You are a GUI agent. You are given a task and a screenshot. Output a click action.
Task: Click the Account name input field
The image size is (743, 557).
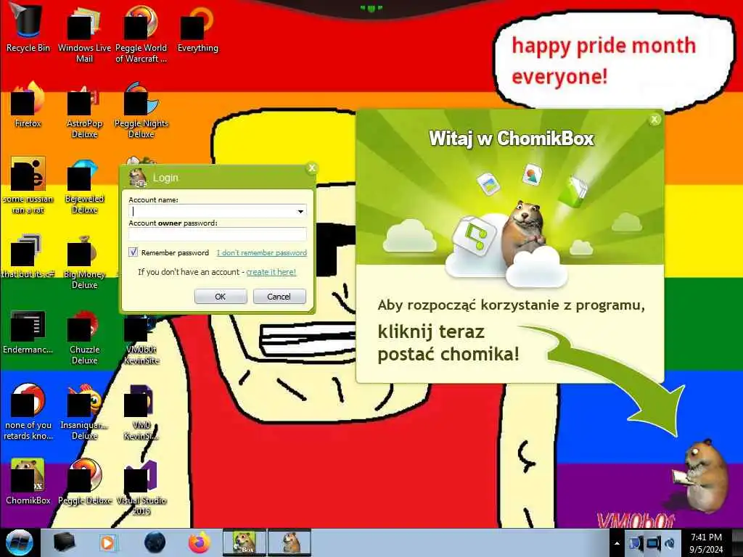218,211
